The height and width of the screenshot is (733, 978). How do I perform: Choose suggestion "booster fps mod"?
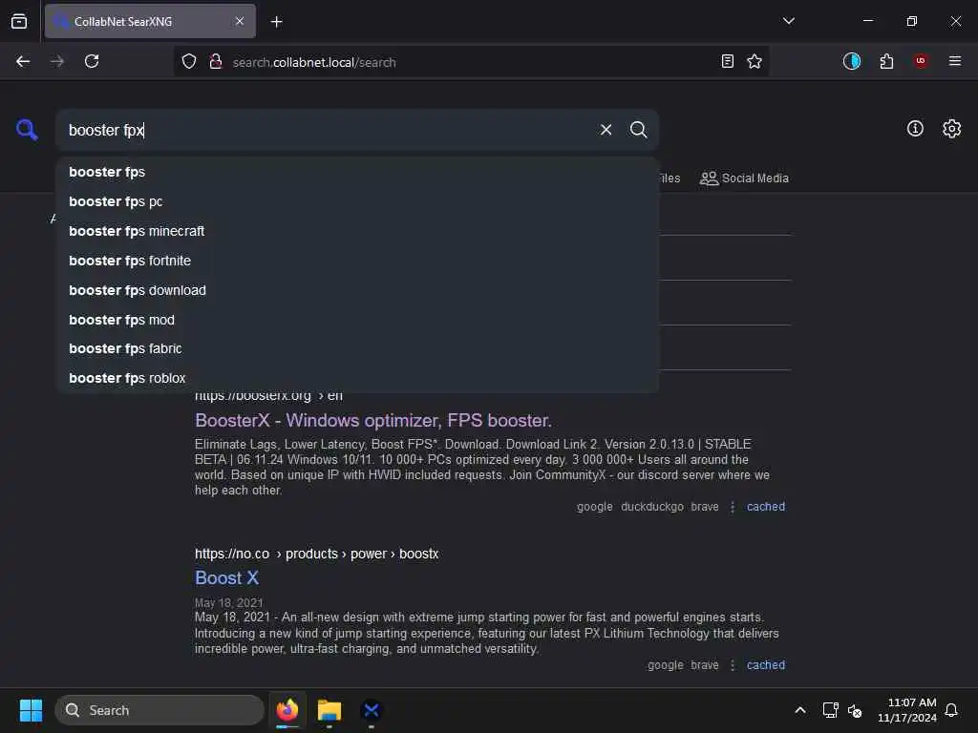pyautogui.click(x=357, y=320)
